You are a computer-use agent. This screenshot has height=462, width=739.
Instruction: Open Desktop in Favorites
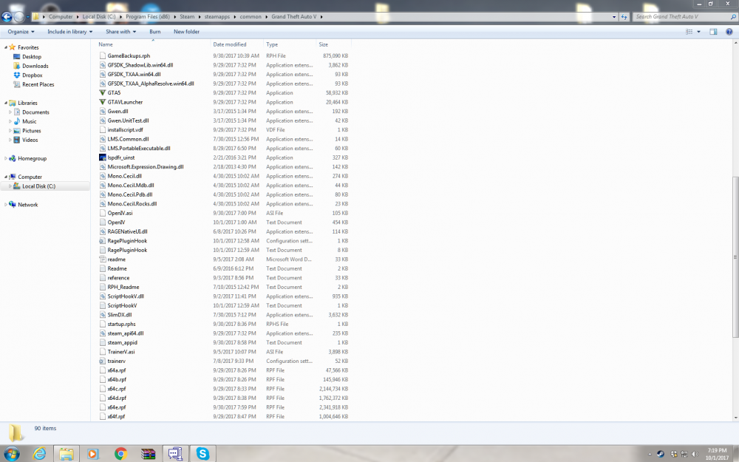(32, 57)
